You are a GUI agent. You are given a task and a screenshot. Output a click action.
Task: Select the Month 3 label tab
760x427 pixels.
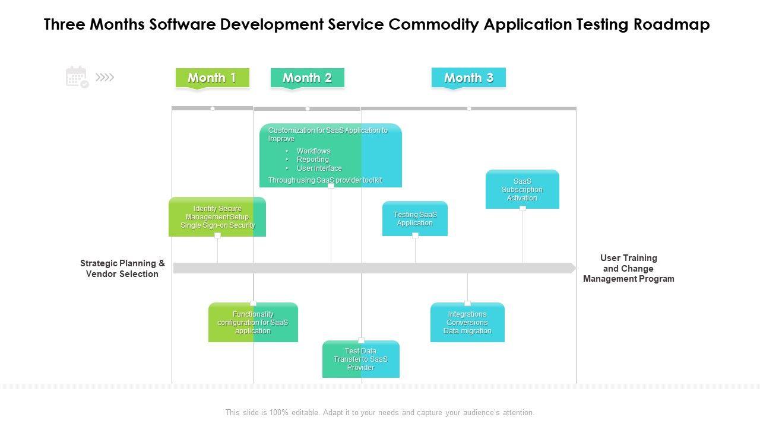coord(468,78)
